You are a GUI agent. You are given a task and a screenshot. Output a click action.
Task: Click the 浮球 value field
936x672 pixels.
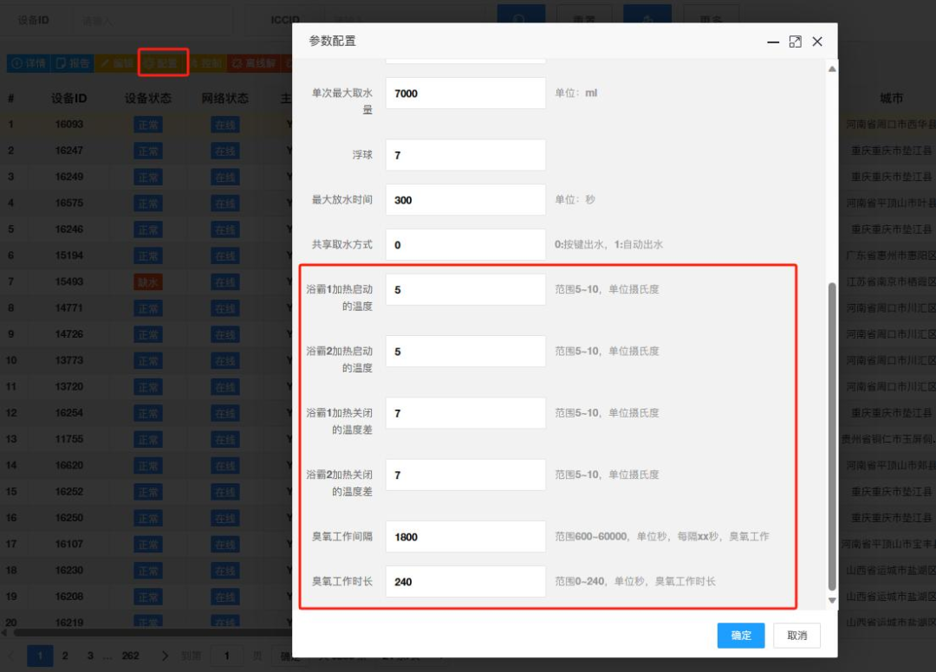[x=465, y=155]
